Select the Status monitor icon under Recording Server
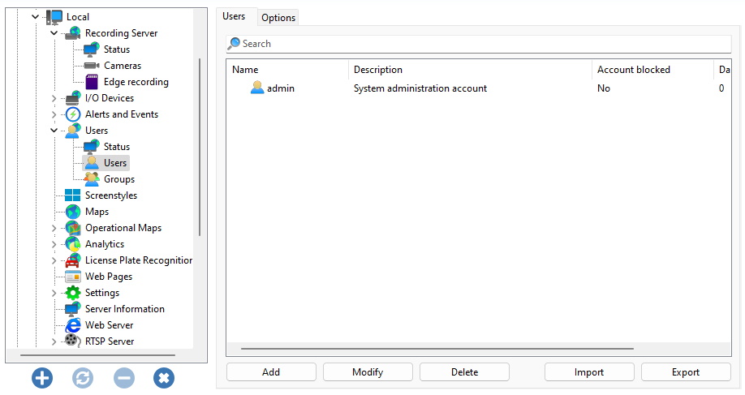This screenshot has width=745, height=395. pyautogui.click(x=91, y=49)
